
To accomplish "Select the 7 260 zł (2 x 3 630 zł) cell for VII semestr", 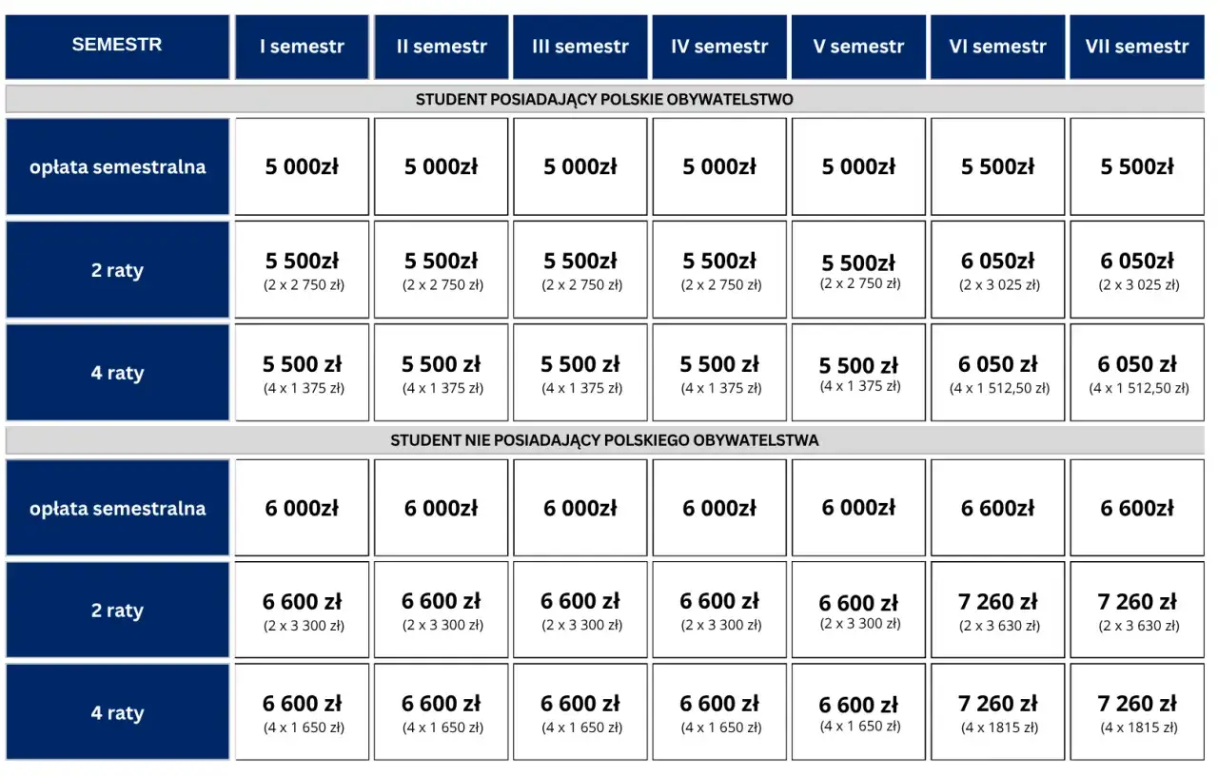I will click(x=1137, y=610).
